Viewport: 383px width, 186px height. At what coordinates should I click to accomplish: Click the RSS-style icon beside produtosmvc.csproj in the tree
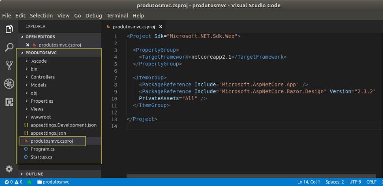(26, 141)
